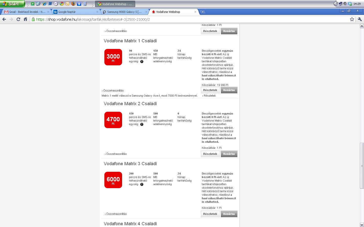Click the topmost Kosárba button above Matrix 1

[229, 31]
